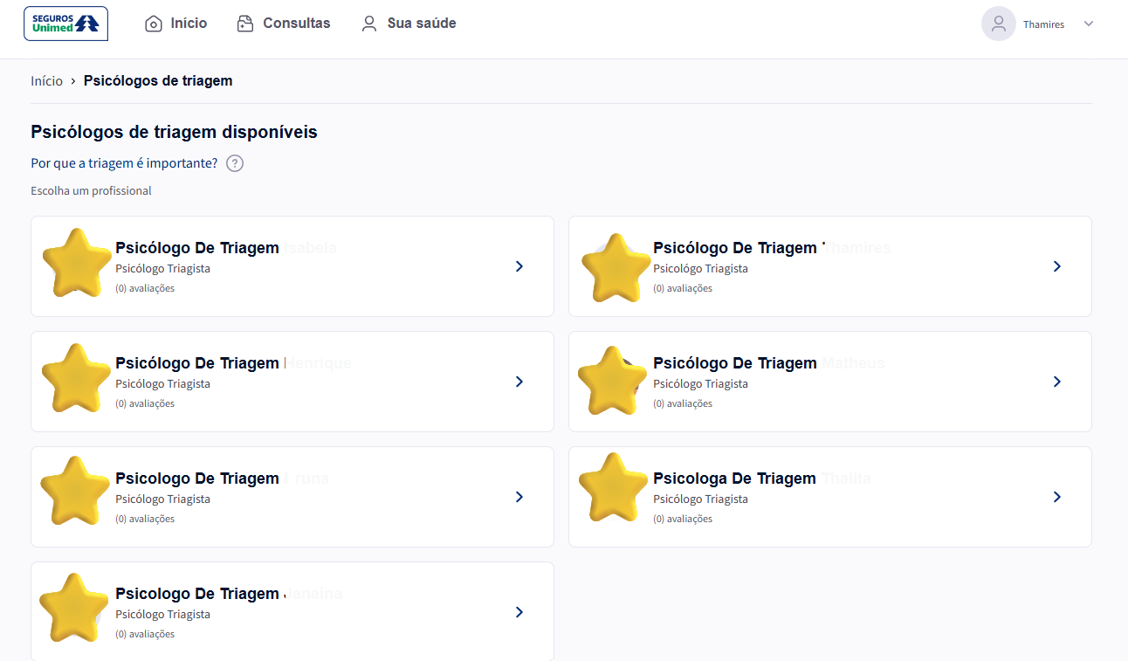
Task: Expand the user account dropdown arrow
Action: (x=1089, y=24)
